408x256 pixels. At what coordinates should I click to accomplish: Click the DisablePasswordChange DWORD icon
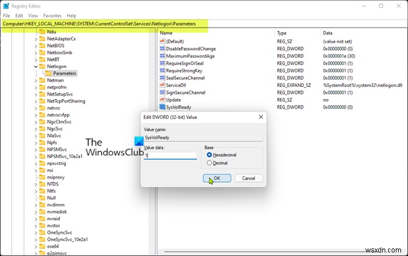click(x=162, y=48)
